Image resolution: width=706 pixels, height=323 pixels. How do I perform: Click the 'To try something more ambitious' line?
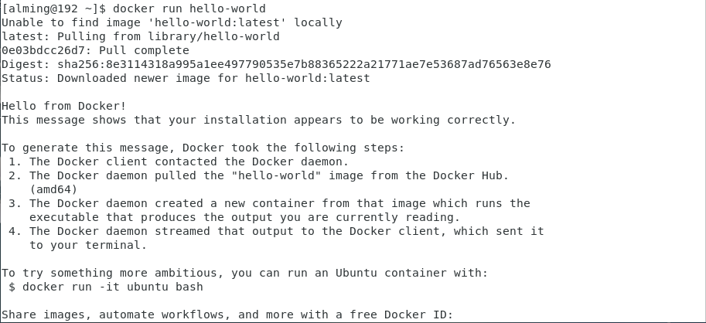(x=244, y=273)
